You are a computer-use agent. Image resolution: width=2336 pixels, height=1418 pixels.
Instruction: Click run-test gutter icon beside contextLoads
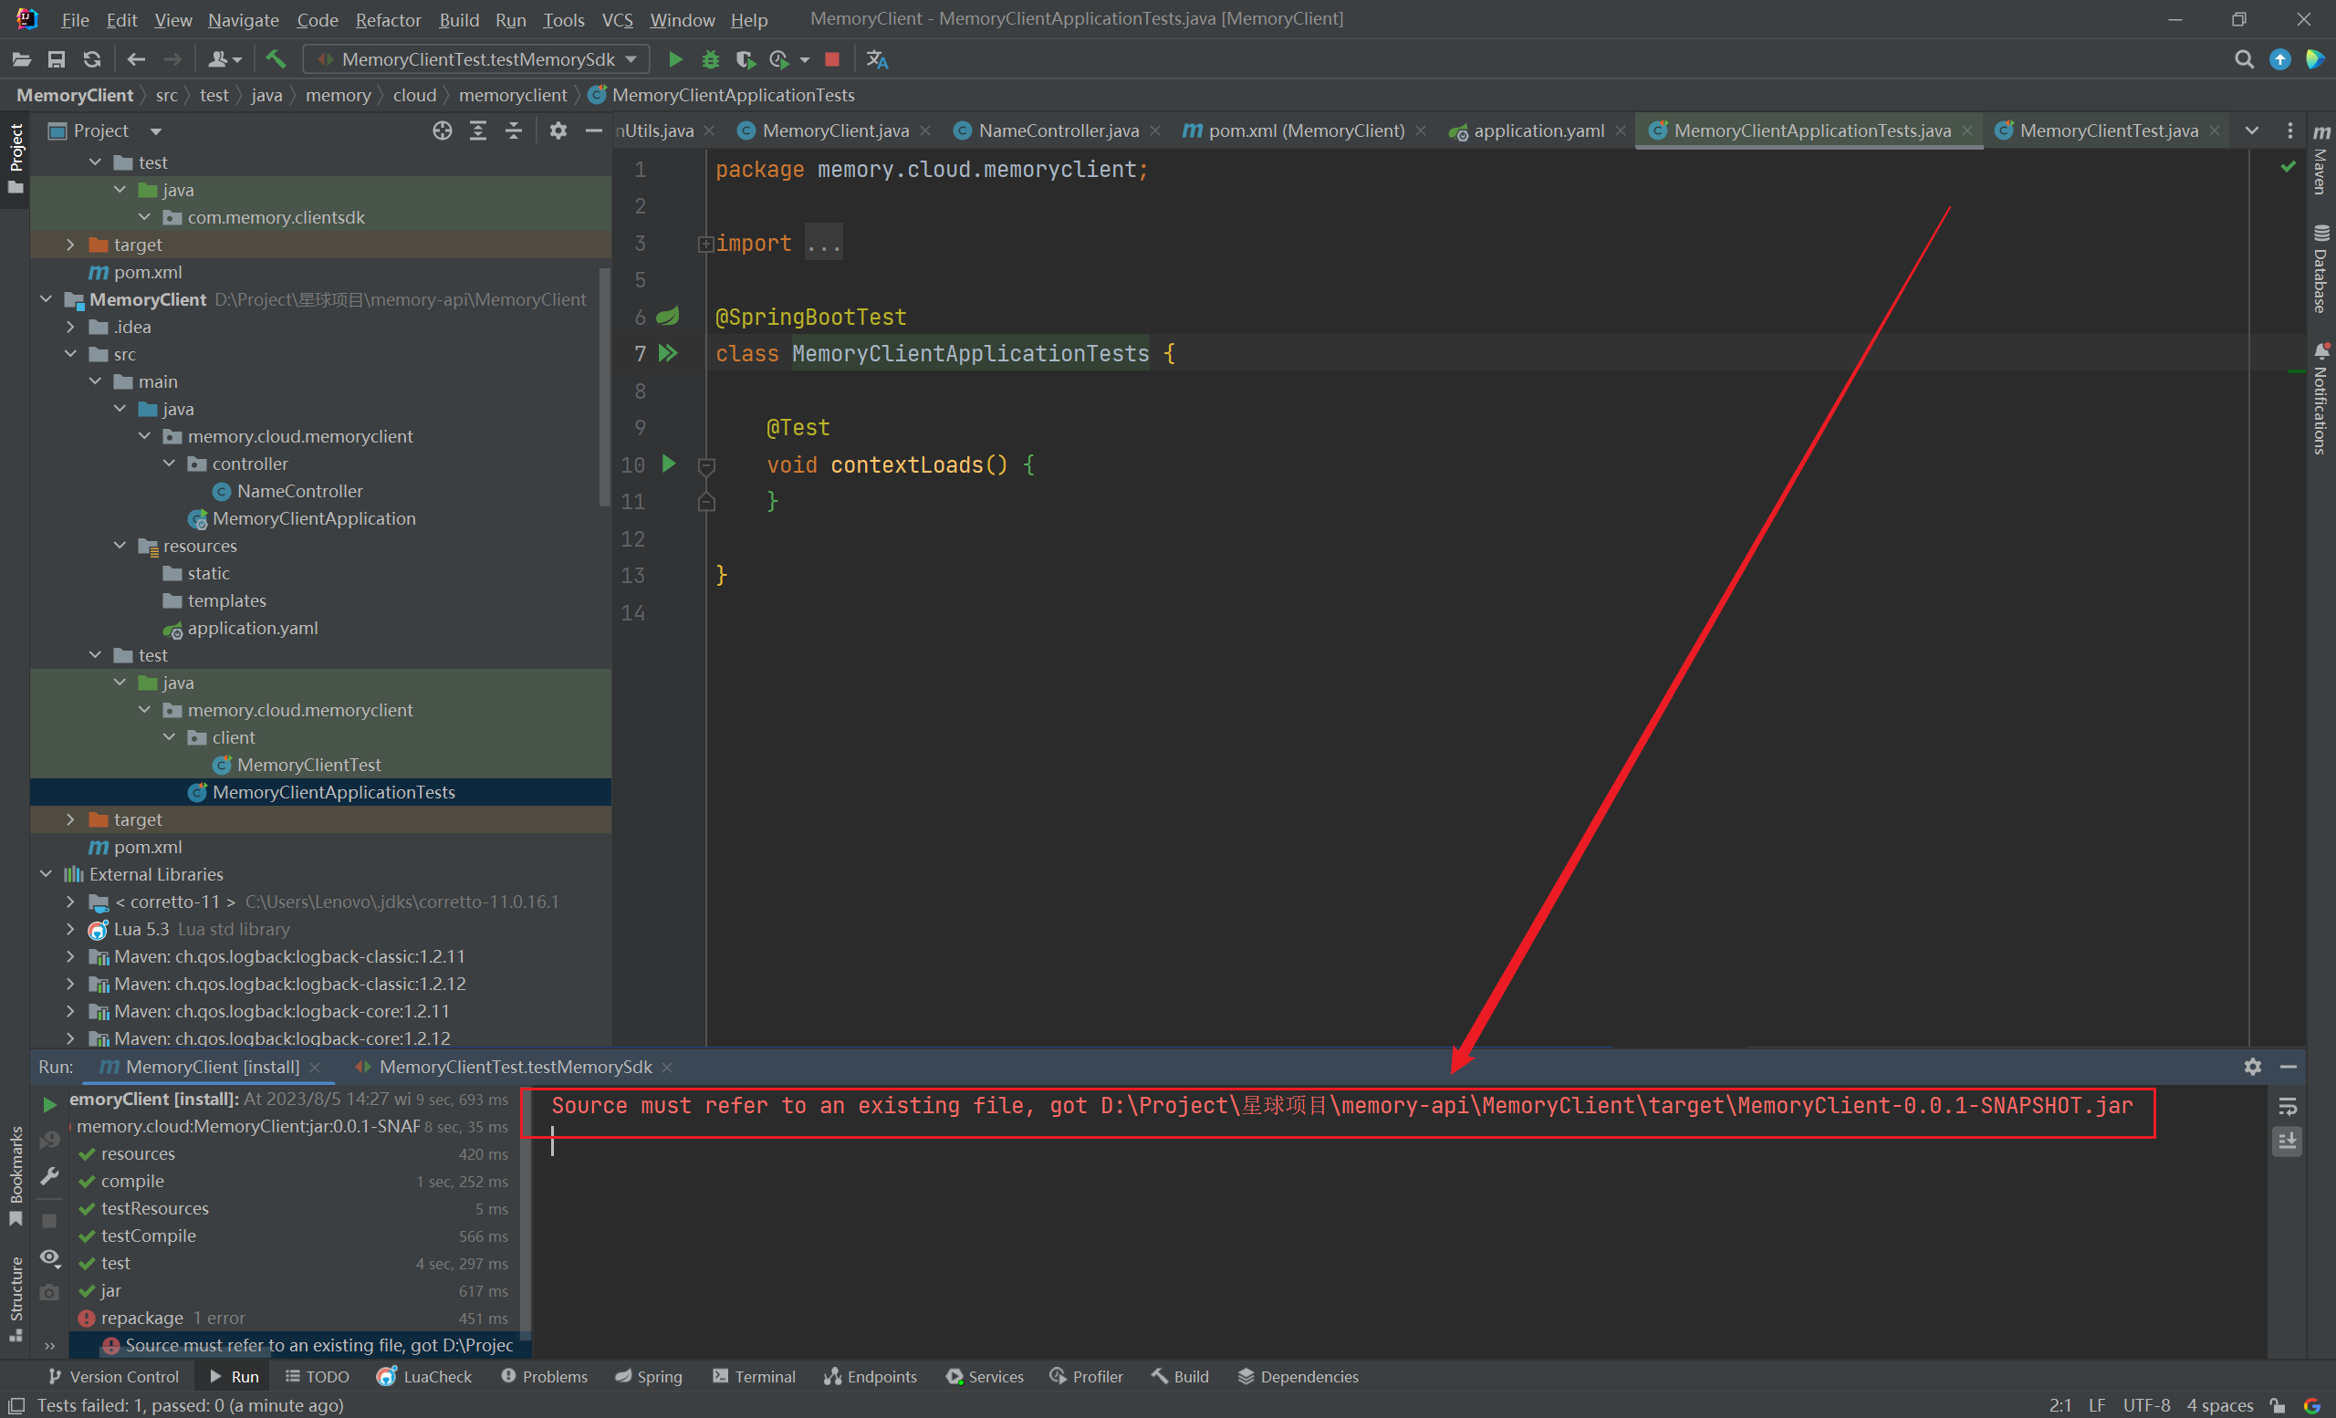tap(668, 464)
